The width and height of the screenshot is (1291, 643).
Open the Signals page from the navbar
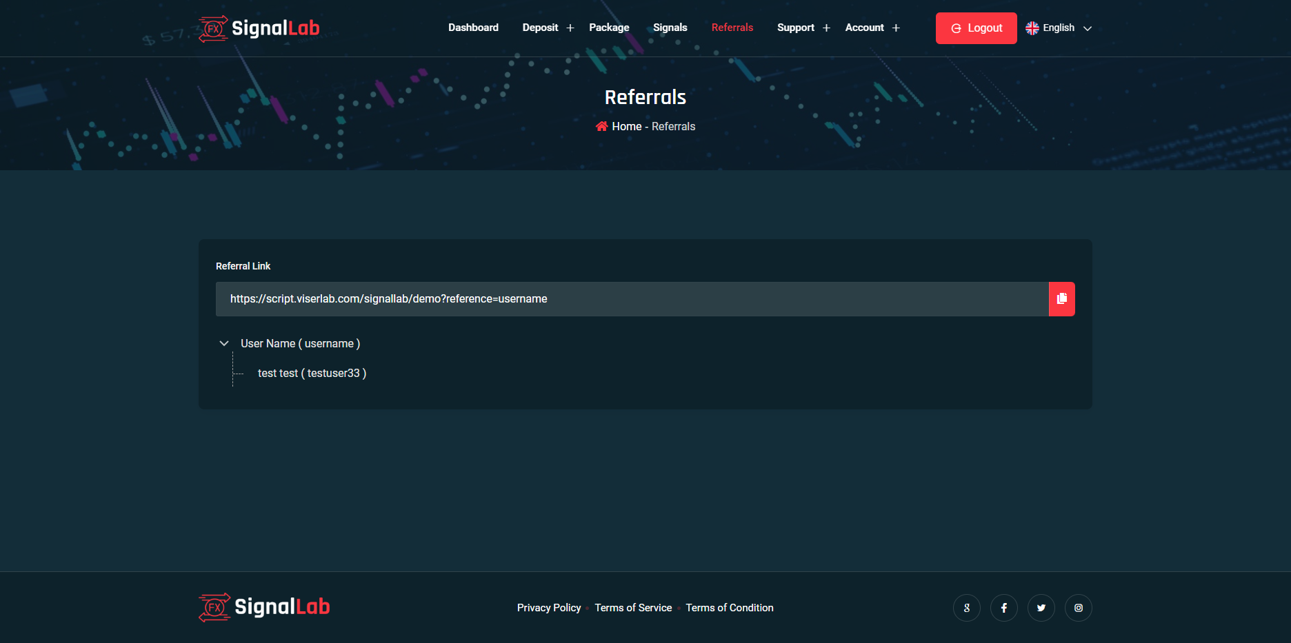[670, 28]
